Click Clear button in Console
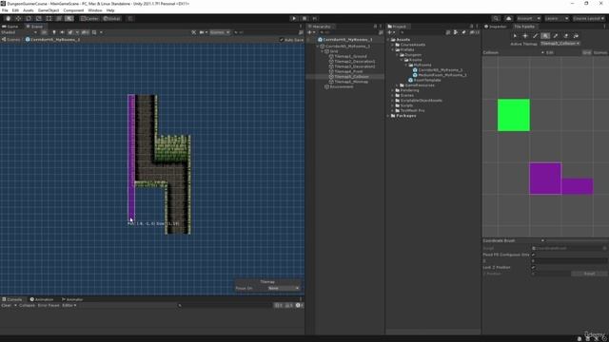This screenshot has height=342, width=609. tap(7, 306)
